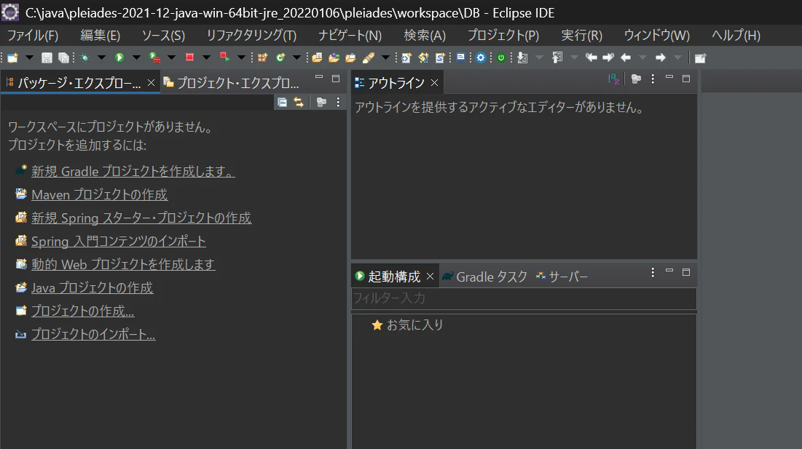This screenshot has width=802, height=449.
Task: Click the blue gear toolbar icon
Action: [480, 57]
